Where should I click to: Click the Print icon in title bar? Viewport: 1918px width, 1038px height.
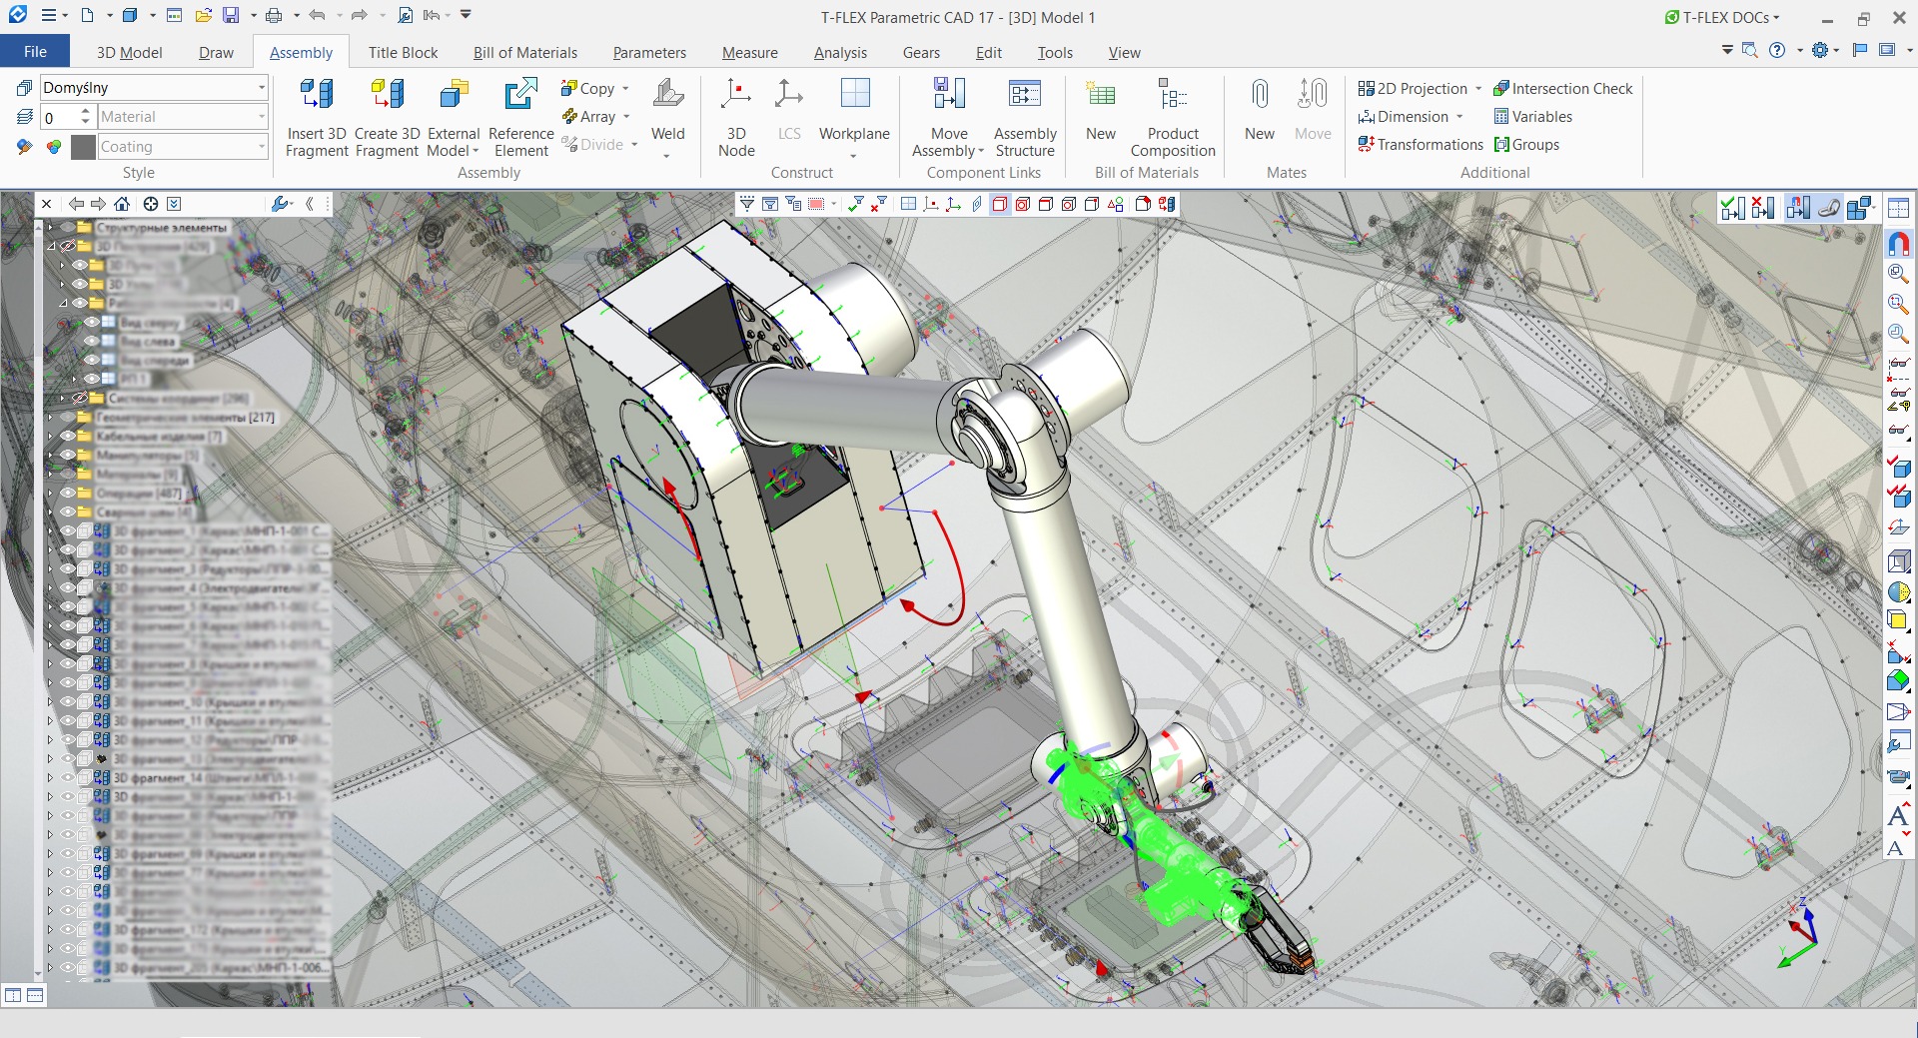tap(274, 16)
